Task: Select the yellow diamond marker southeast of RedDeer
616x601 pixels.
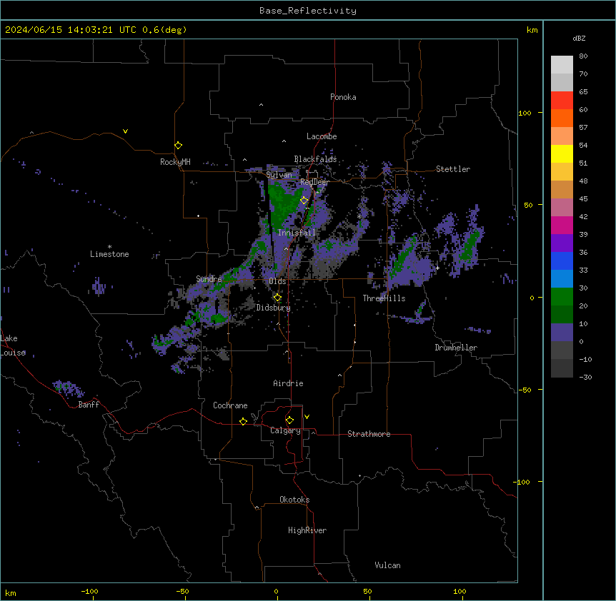Action: (x=304, y=200)
